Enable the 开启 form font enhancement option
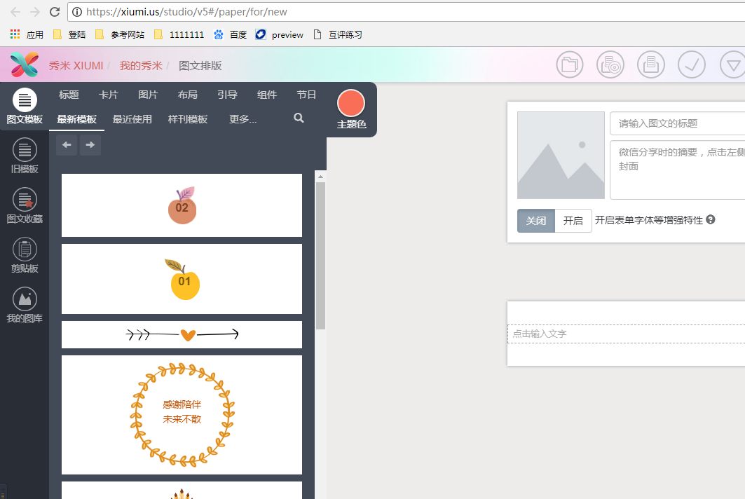745x499 pixels. pyautogui.click(x=573, y=220)
